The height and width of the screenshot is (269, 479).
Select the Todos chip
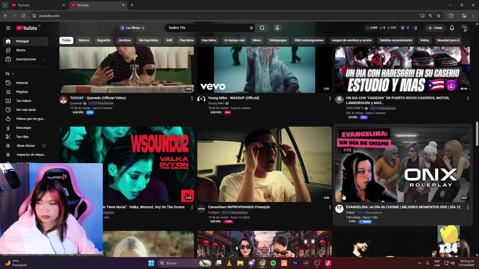[66, 40]
